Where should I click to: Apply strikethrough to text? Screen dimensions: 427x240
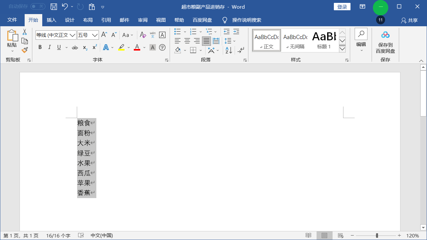(75, 47)
